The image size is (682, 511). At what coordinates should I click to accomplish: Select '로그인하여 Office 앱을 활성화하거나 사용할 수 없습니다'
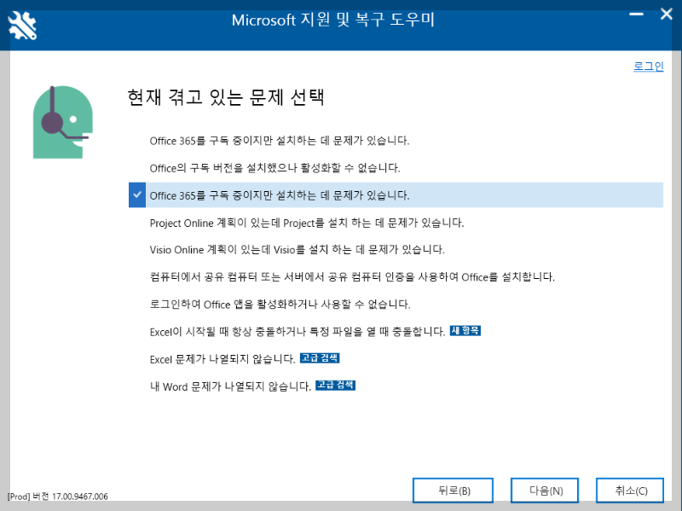[280, 305]
